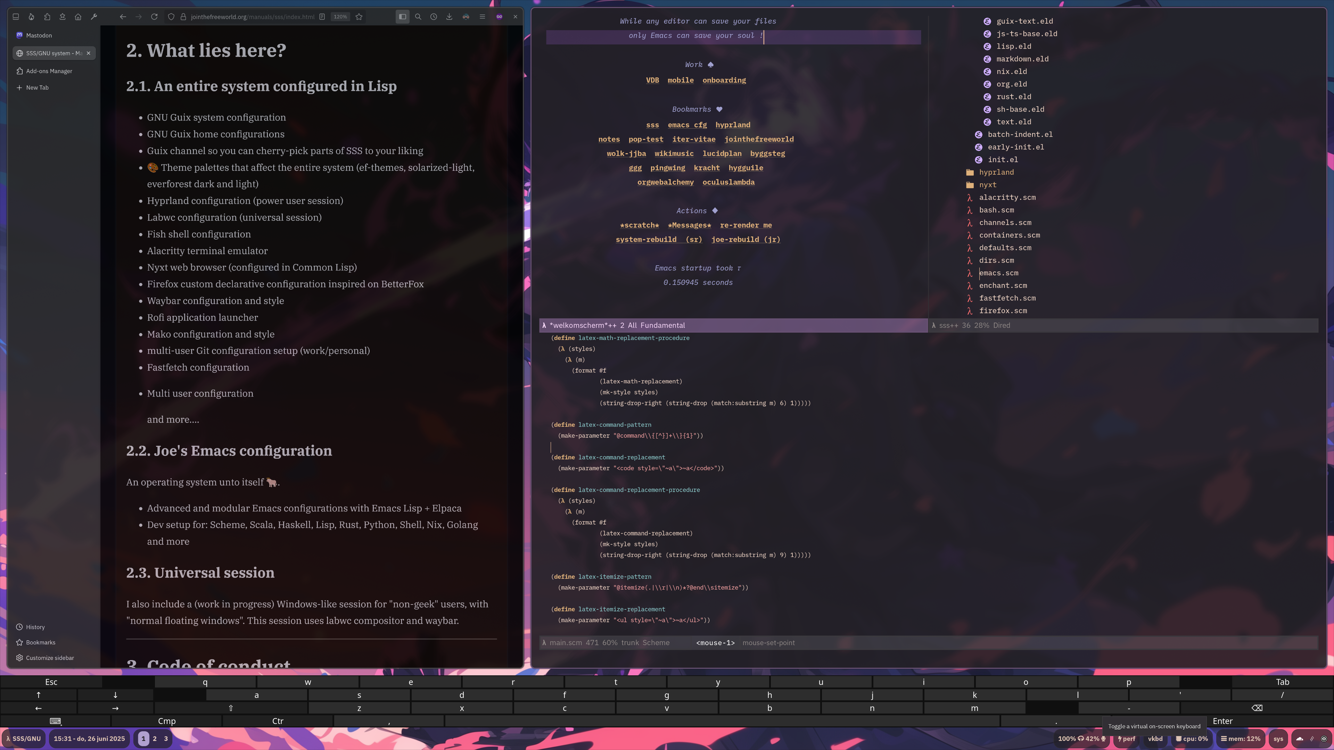Open the nyxt folder in Dired
This screenshot has height=750, width=1334.
pyautogui.click(x=988, y=185)
